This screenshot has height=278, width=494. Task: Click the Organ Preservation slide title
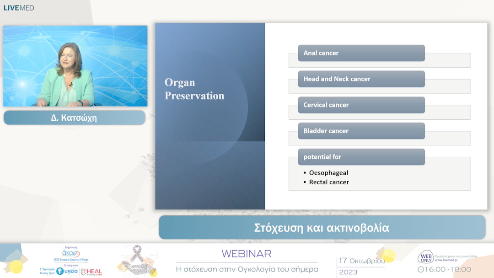[x=194, y=89]
